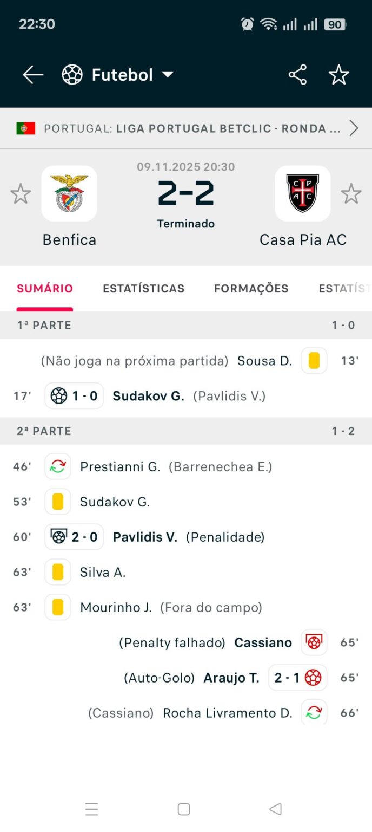Viewport: 372px width, 832px height.
Task: Click the substitution icon next to Prestianni G.
Action: 57,466
